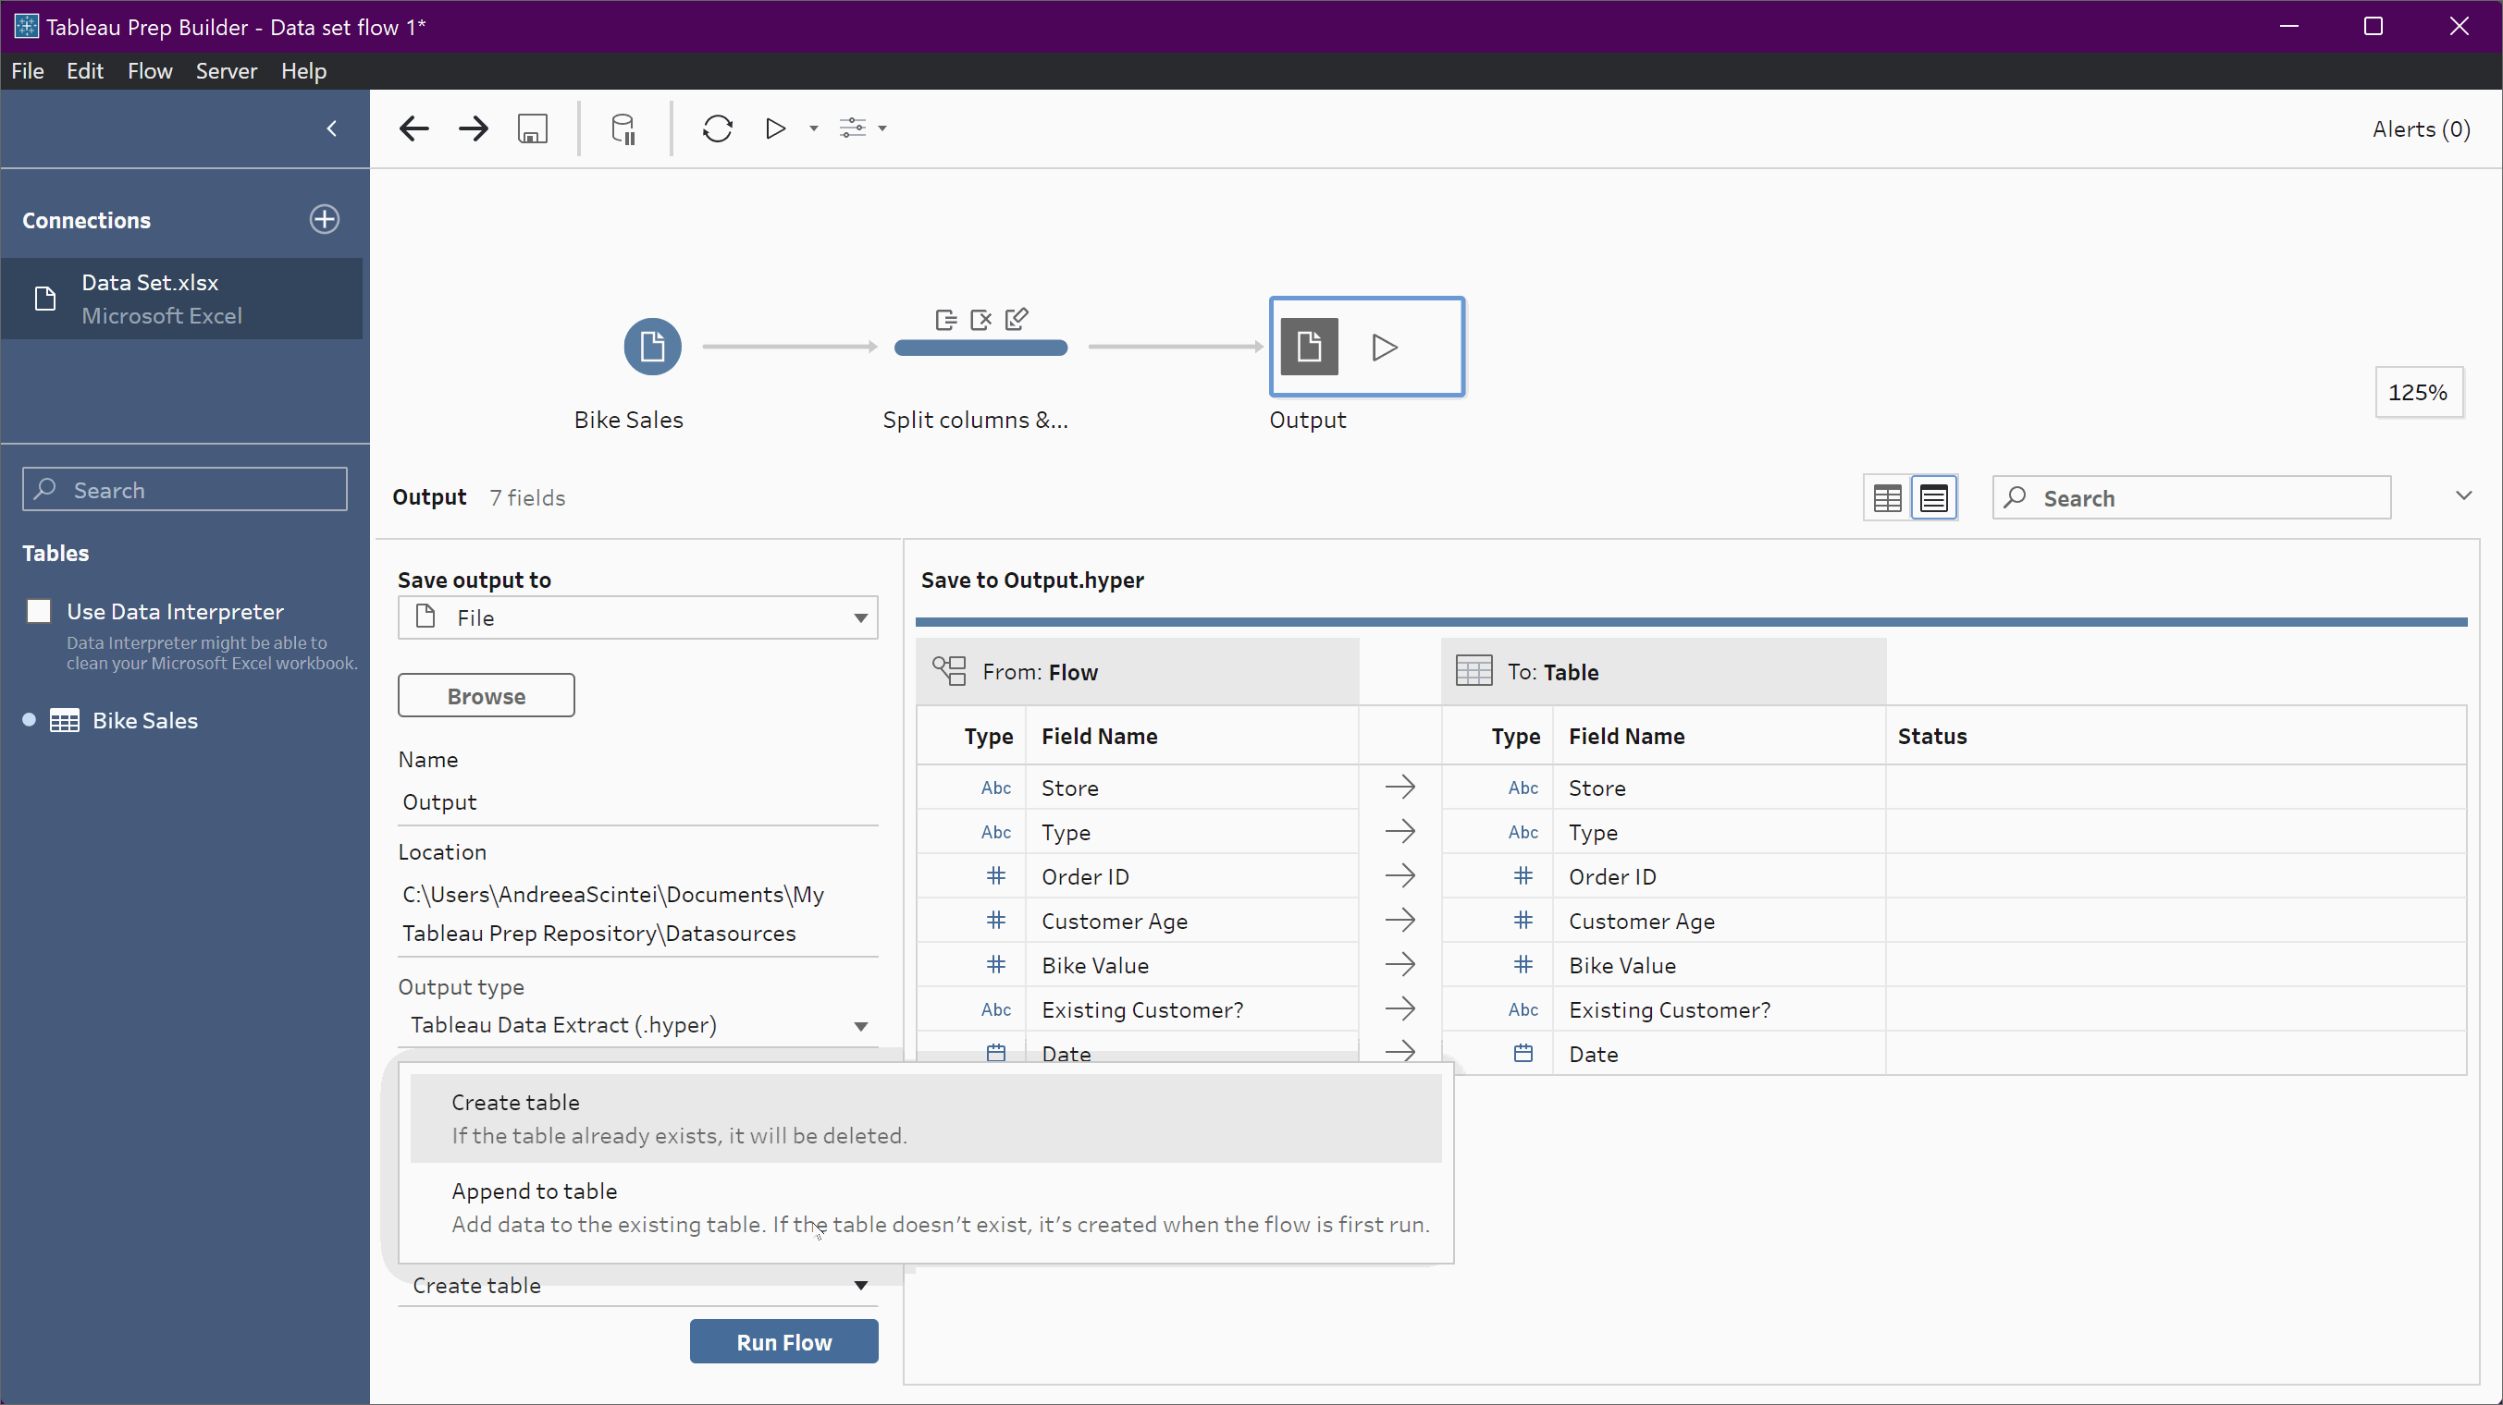
Task: Click the save flow disk icon
Action: click(x=533, y=128)
